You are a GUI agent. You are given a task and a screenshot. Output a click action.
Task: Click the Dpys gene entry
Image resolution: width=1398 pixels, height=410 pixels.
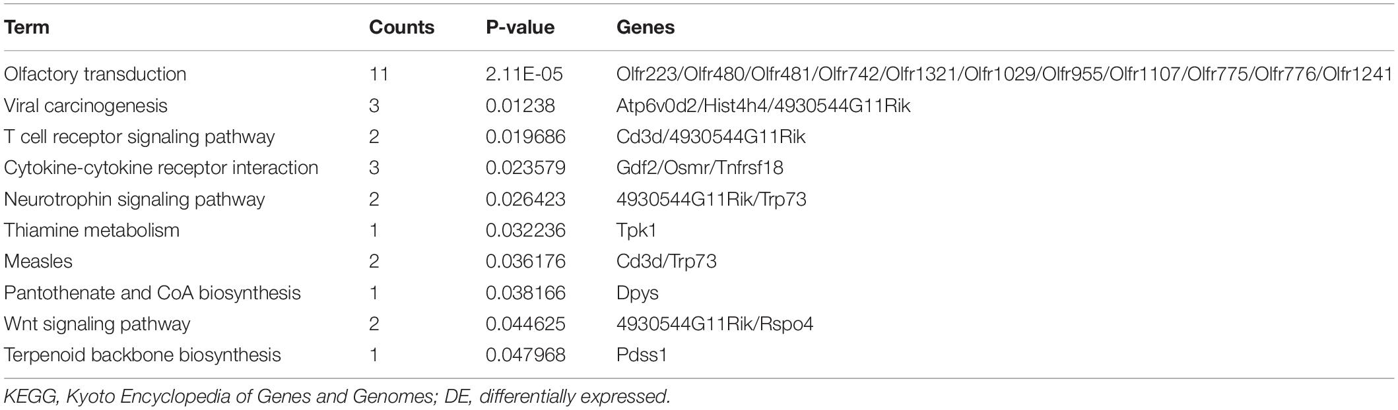coord(638,293)
